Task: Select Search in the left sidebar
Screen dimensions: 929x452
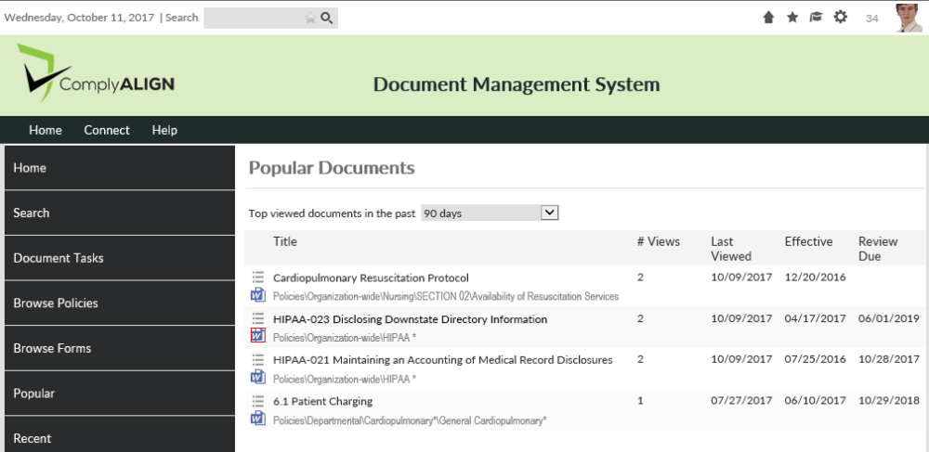Action: click(x=120, y=213)
